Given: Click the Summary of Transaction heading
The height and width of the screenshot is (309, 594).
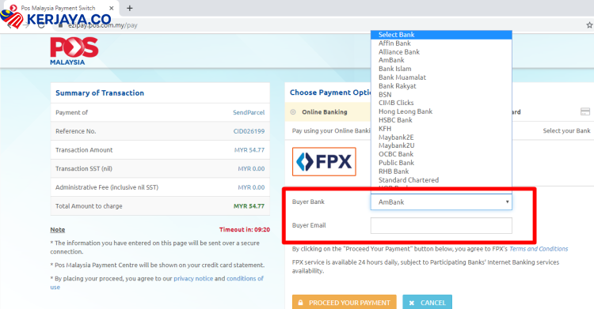Looking at the screenshot, I should pyautogui.click(x=100, y=93).
